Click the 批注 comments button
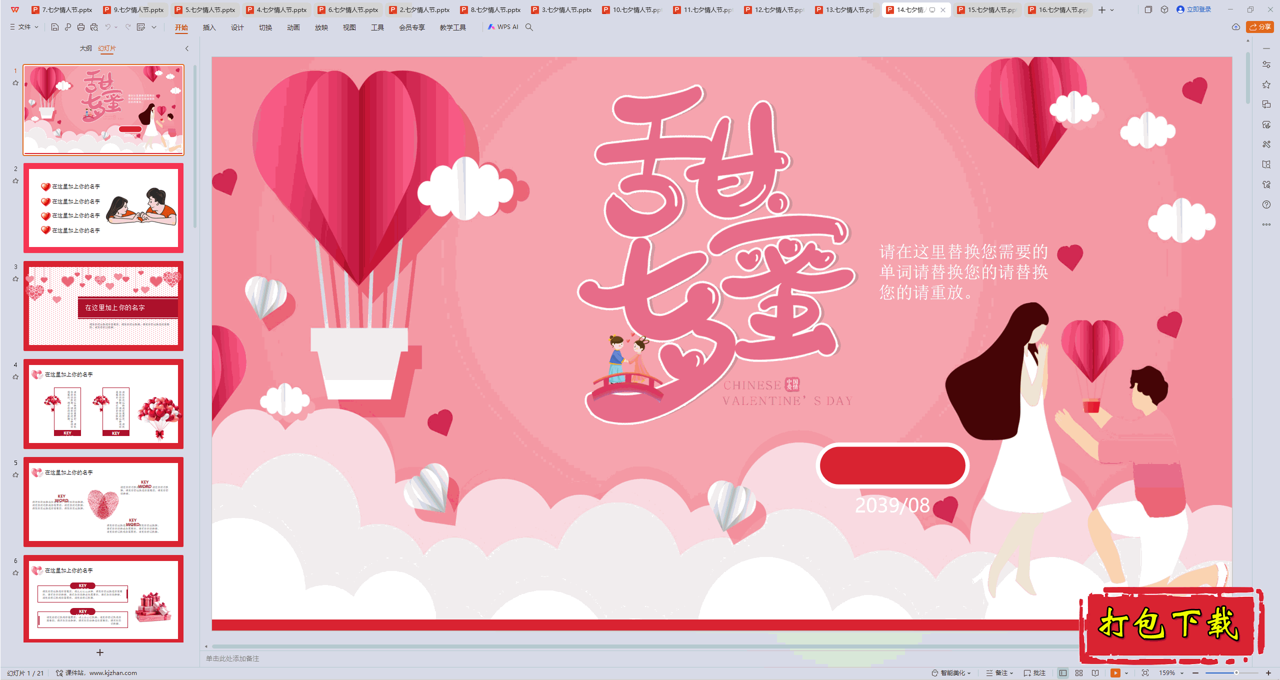The image size is (1280, 680). pos(1035,673)
